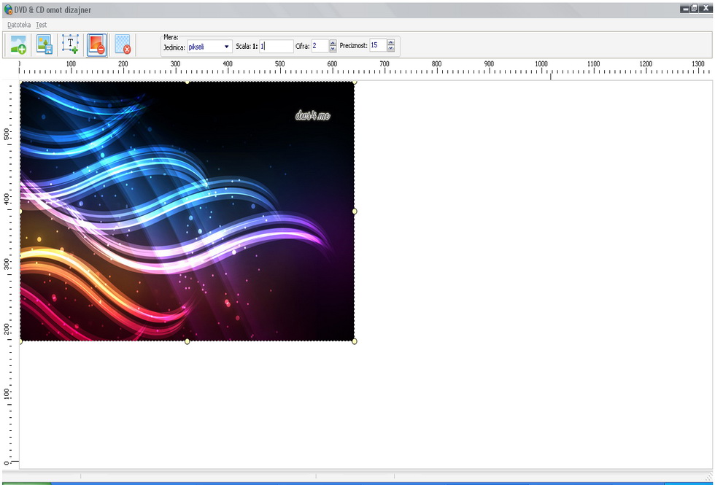The height and width of the screenshot is (485, 715).
Task: Click the top-middle selection handle of the image
Action: coord(187,82)
